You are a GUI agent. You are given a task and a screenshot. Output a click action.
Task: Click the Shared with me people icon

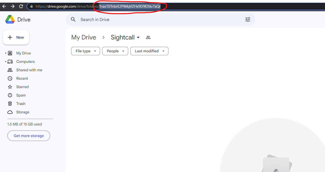coord(10,70)
